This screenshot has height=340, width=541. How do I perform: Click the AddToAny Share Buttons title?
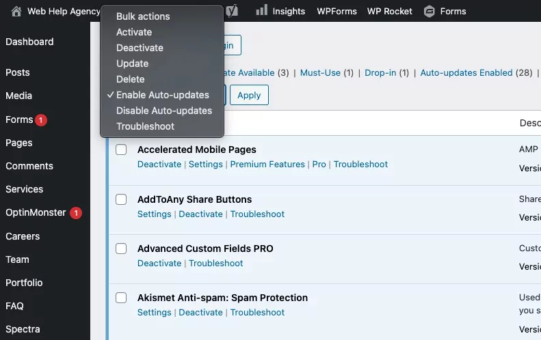click(x=195, y=199)
